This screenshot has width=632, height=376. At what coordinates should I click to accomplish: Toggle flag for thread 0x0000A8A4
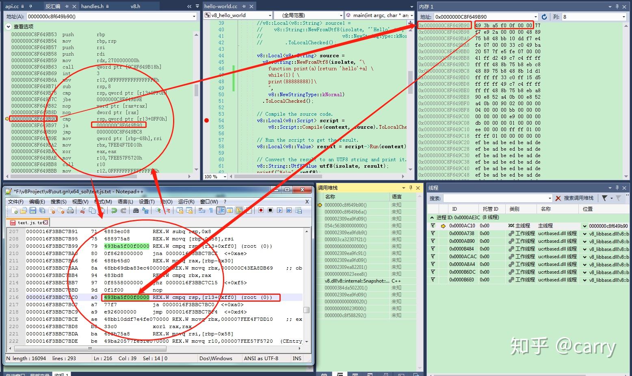click(433, 264)
